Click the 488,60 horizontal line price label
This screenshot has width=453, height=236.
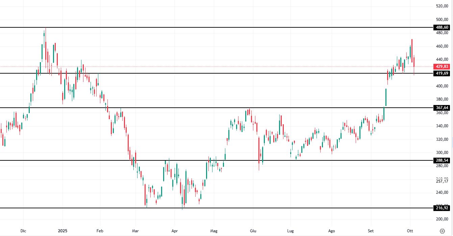pyautogui.click(x=442, y=27)
